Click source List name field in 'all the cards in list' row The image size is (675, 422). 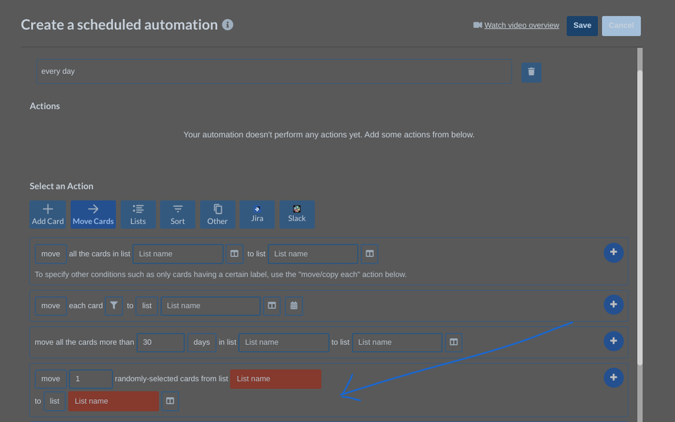click(178, 254)
